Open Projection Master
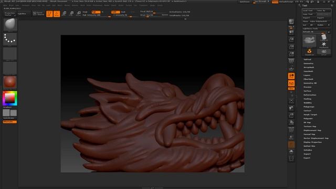336x189 pixels. click(10, 14)
